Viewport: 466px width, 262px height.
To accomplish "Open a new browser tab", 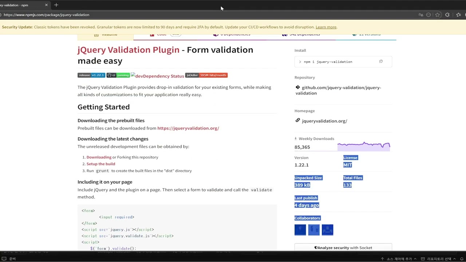I will (56, 5).
